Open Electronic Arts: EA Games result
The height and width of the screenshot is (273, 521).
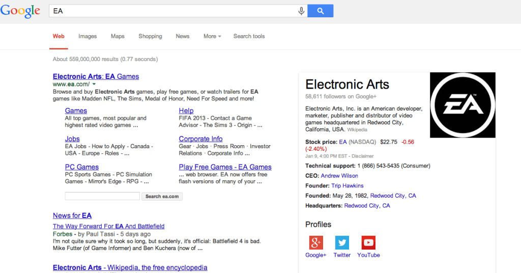pos(96,76)
